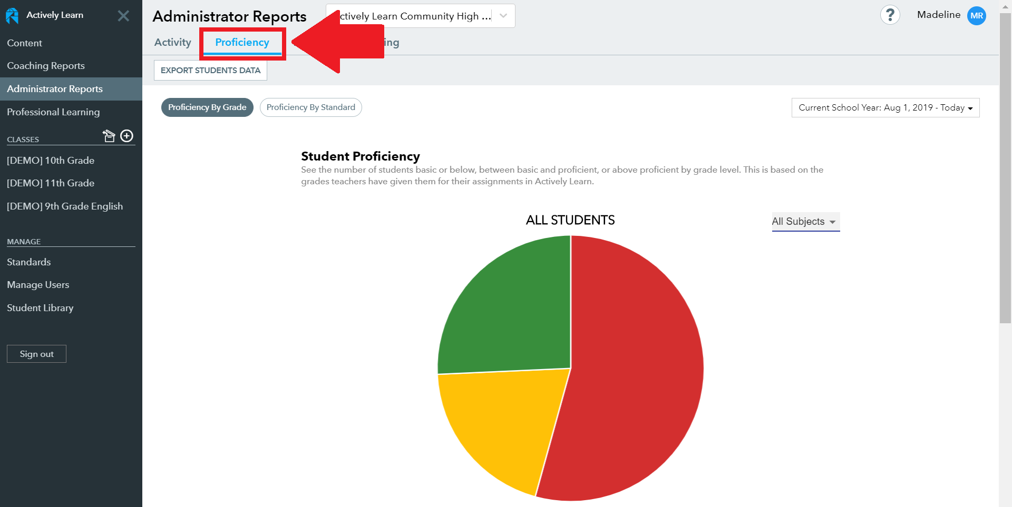Click the Actively Learn logo icon
1012x507 pixels.
pyautogui.click(x=11, y=15)
